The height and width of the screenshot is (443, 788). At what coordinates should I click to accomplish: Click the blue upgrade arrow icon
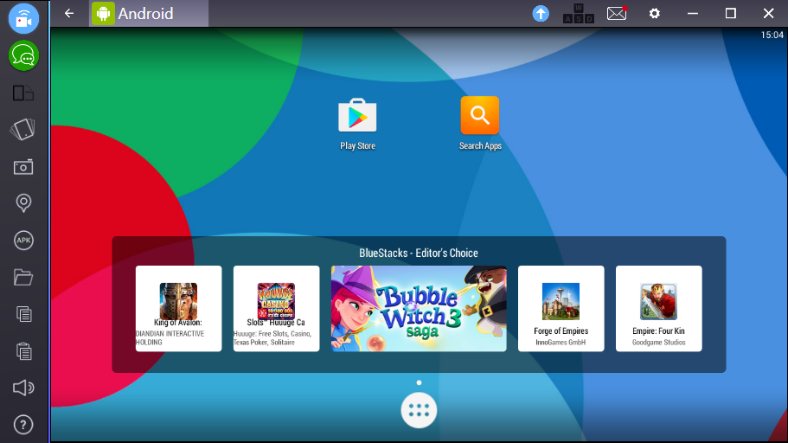[x=541, y=13]
